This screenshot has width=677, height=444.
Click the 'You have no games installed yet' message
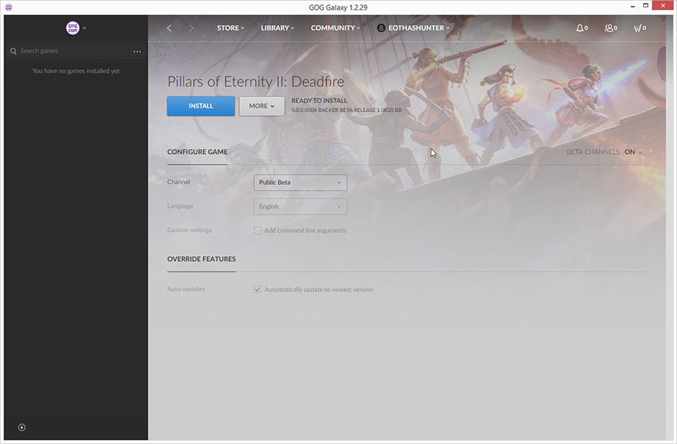(x=76, y=71)
